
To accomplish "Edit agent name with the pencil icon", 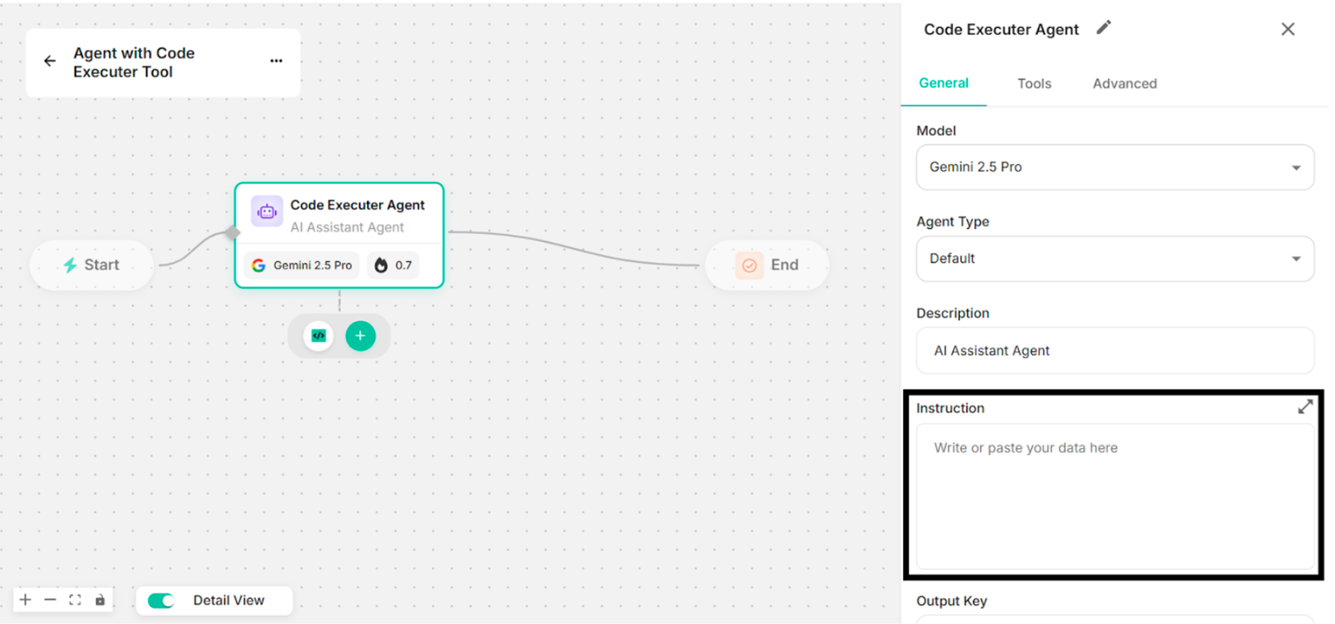I will pyautogui.click(x=1103, y=28).
